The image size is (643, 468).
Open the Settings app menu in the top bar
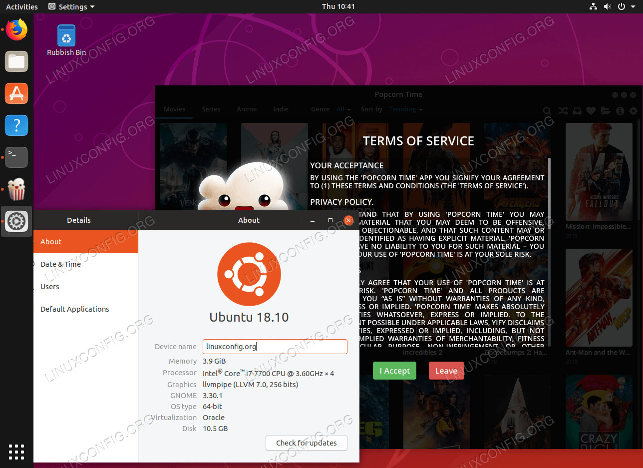71,6
